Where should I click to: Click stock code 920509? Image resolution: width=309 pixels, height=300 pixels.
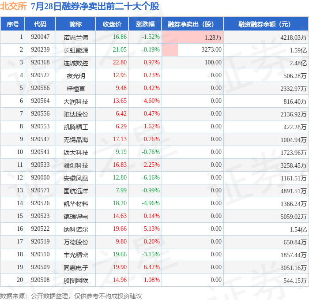click(x=40, y=267)
